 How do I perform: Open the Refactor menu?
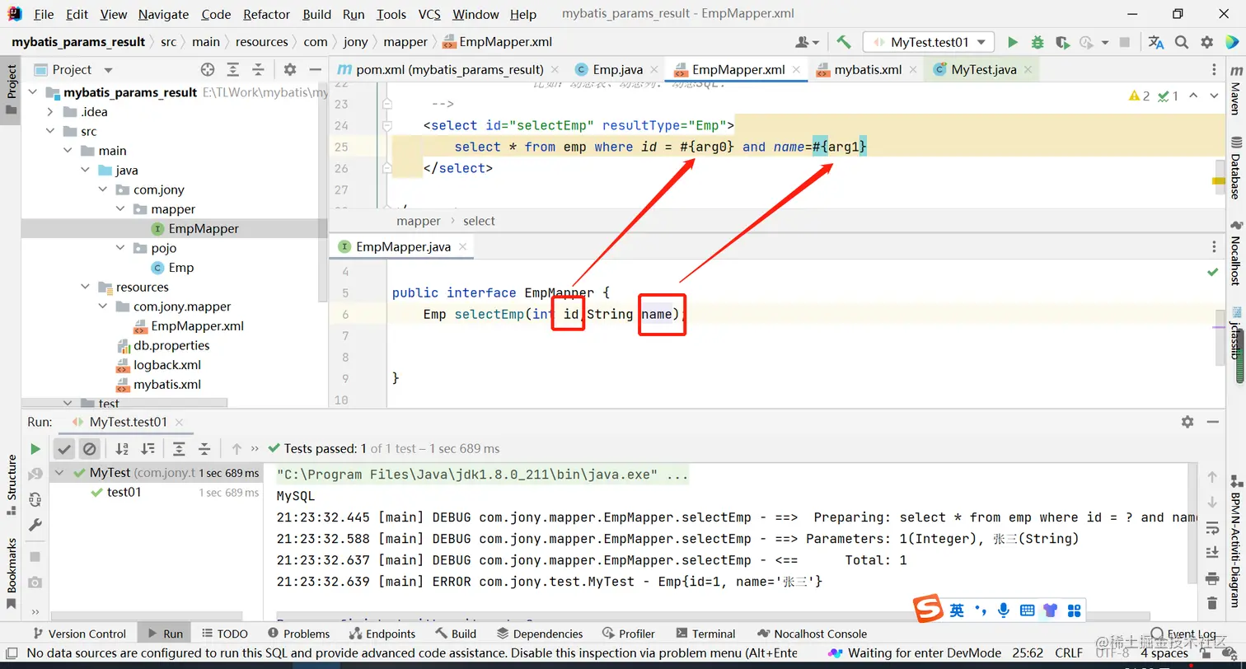266,14
